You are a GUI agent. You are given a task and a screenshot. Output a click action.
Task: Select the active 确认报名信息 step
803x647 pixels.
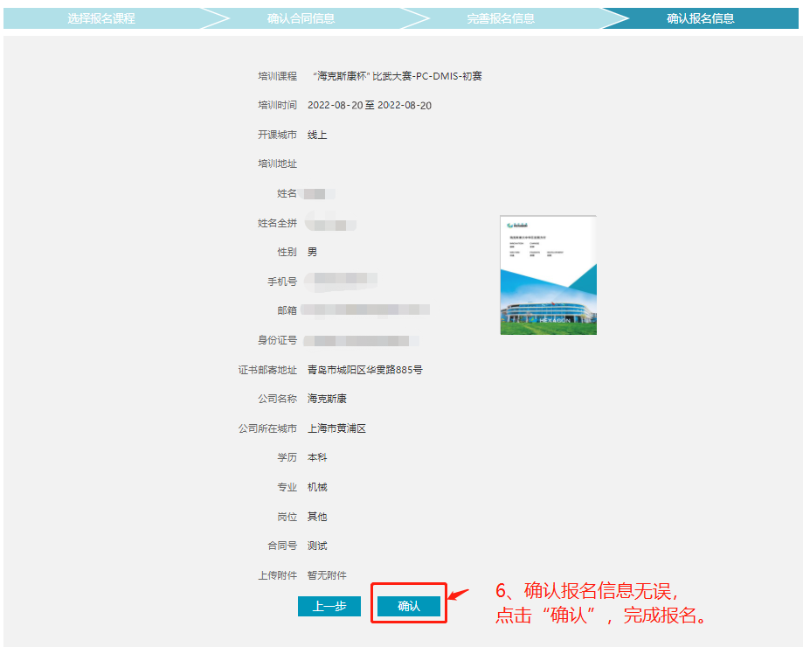pyautogui.click(x=700, y=18)
